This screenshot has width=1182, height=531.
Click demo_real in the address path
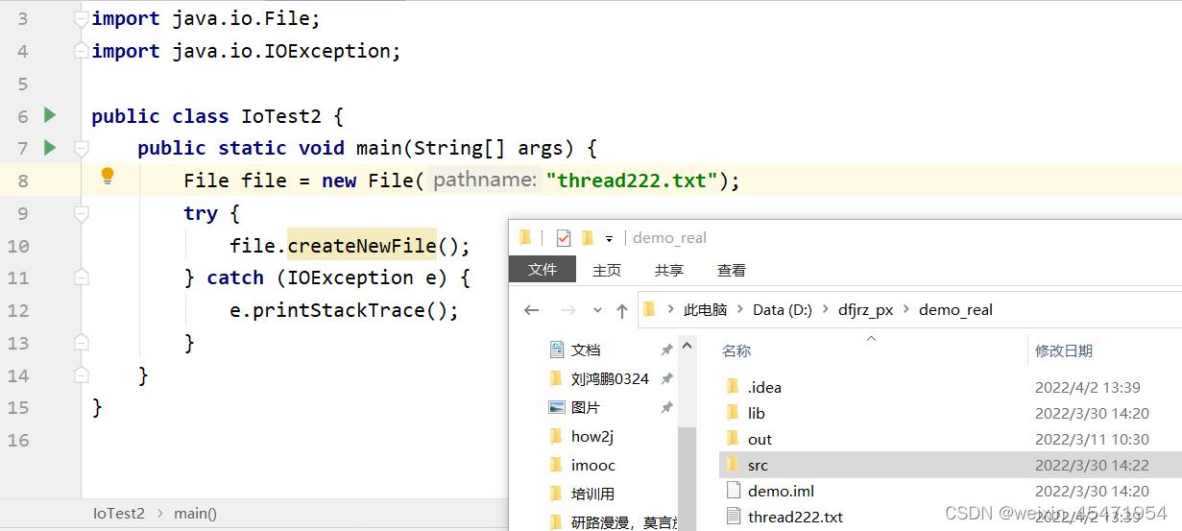[x=955, y=310]
